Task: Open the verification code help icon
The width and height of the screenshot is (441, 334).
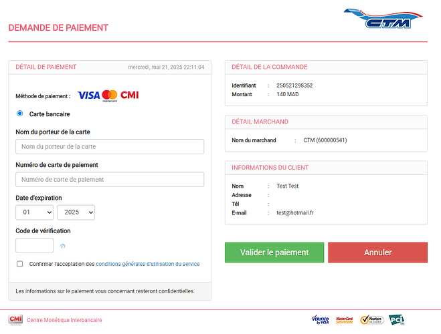Action: 63,246
